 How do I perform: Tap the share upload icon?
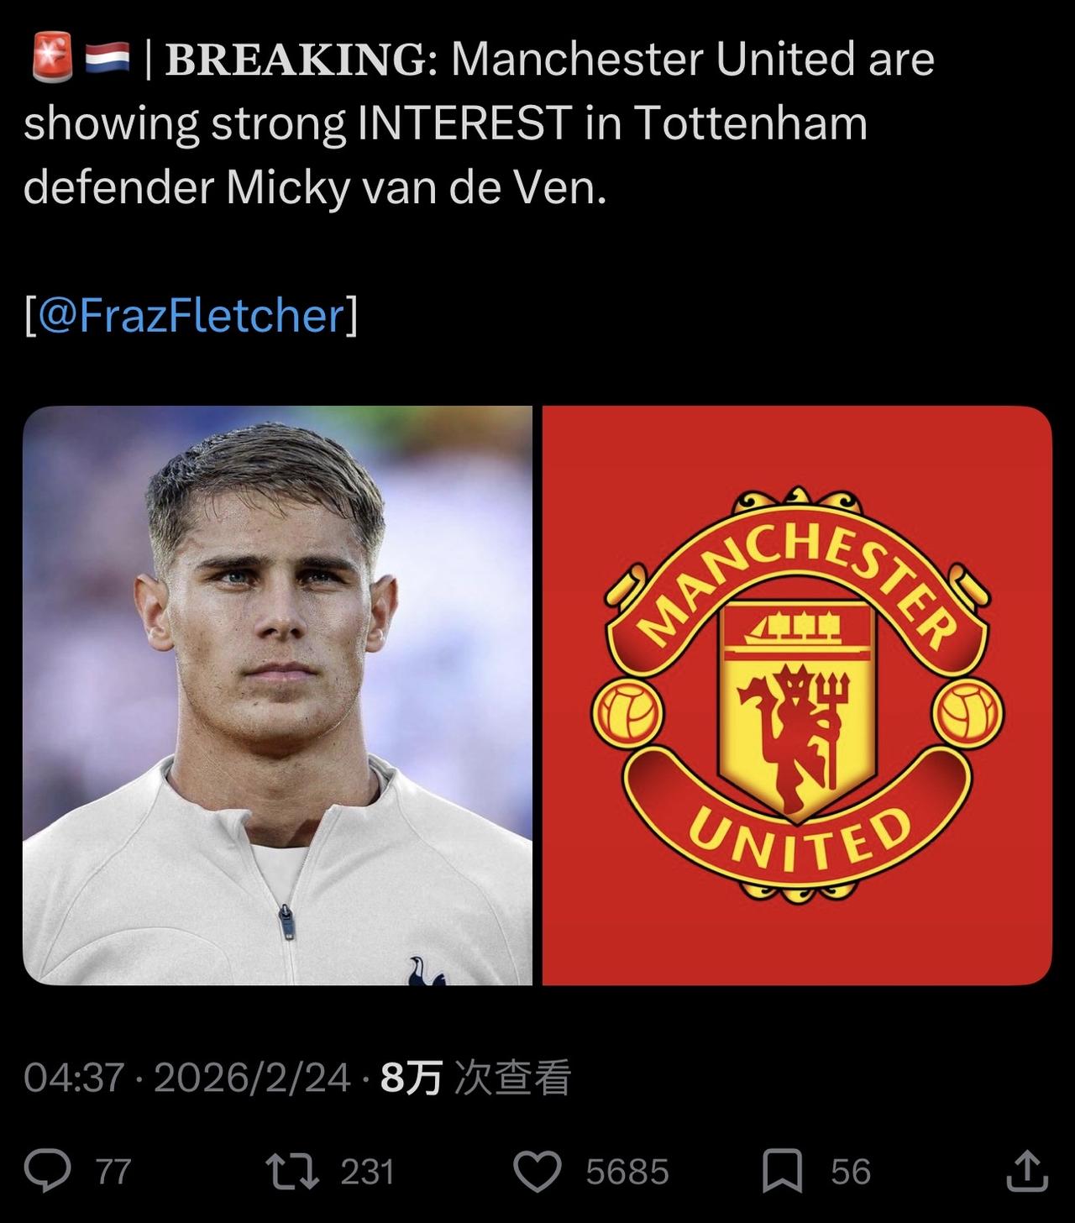[1026, 1171]
